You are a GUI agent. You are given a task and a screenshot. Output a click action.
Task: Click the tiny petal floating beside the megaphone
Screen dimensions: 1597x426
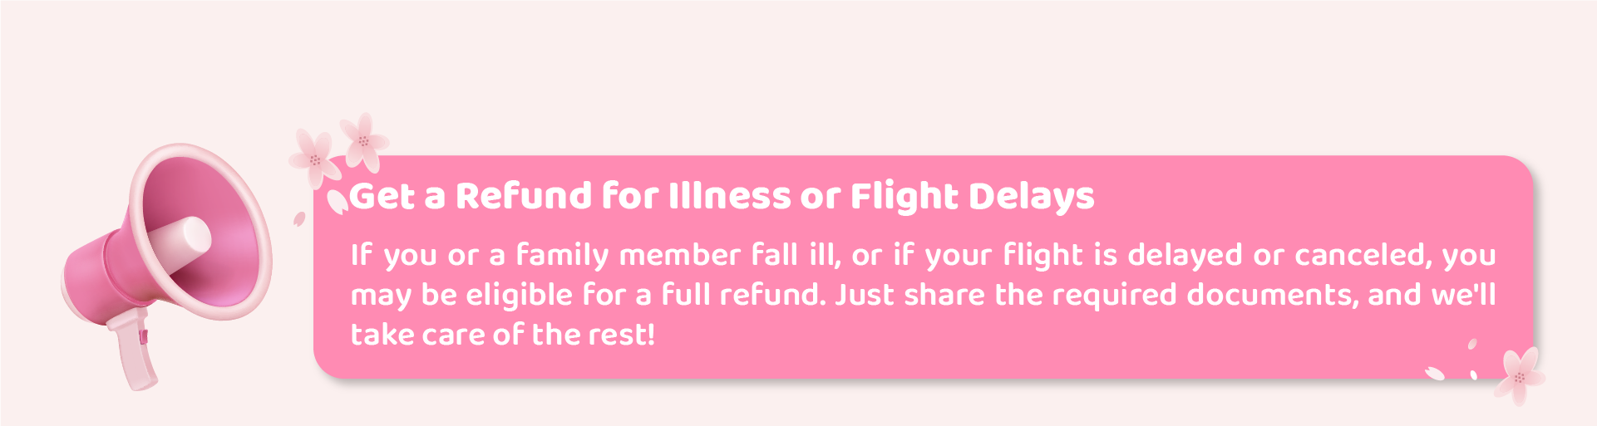pos(299,218)
